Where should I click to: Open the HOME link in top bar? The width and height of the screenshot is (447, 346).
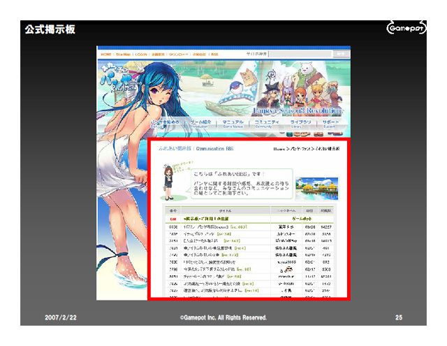(x=105, y=55)
